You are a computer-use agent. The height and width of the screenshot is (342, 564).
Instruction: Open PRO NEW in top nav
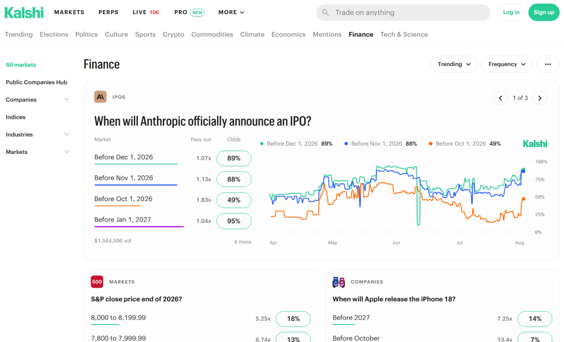[189, 12]
